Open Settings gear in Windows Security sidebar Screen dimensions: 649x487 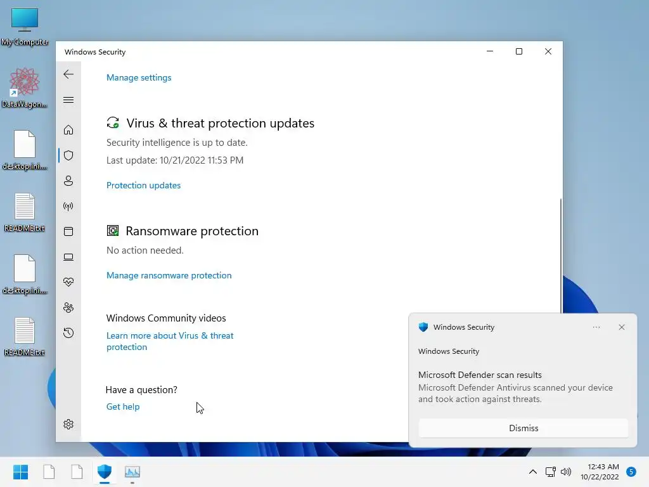pos(68,424)
